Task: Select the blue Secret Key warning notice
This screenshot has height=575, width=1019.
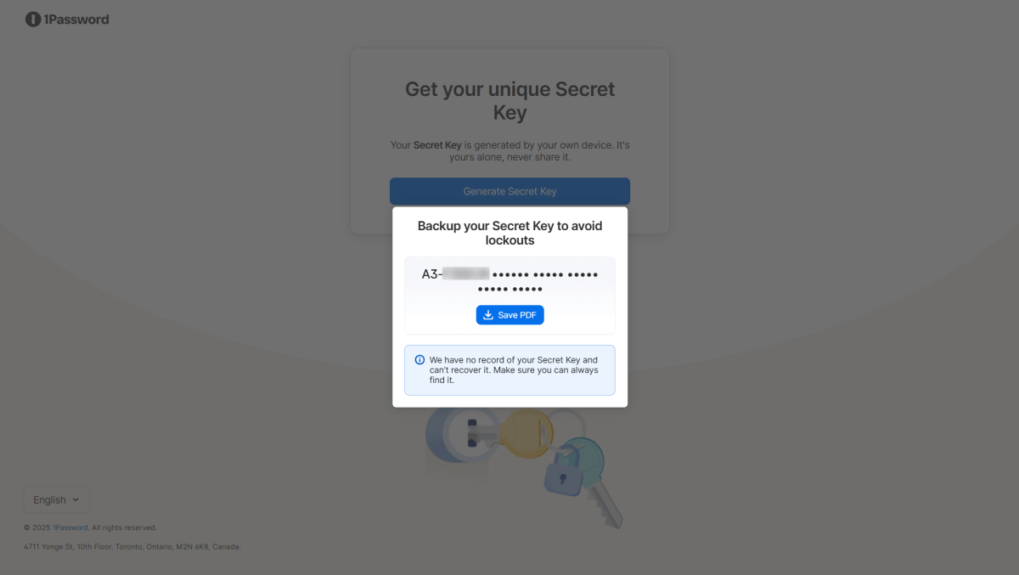Action: point(509,369)
